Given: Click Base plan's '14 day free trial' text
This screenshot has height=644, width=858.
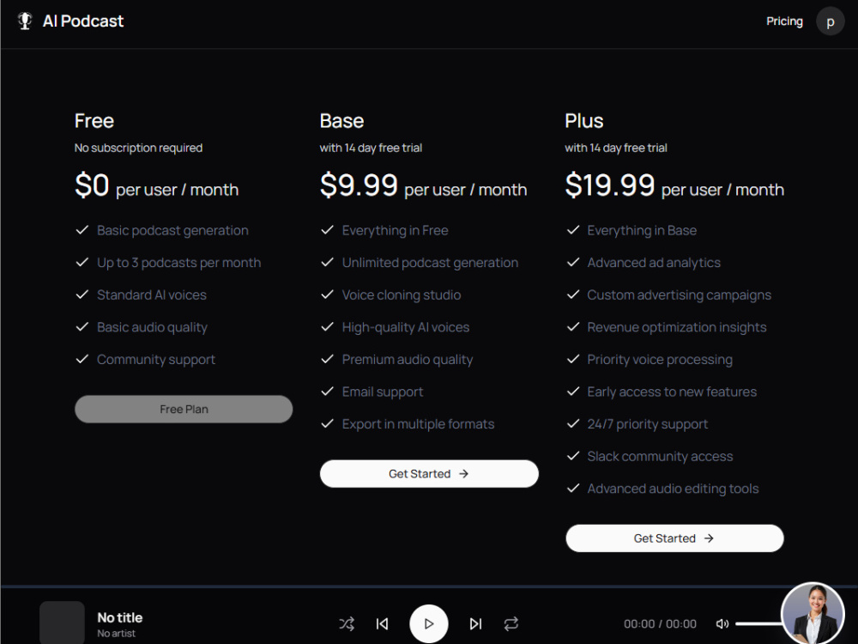Looking at the screenshot, I should 383,148.
